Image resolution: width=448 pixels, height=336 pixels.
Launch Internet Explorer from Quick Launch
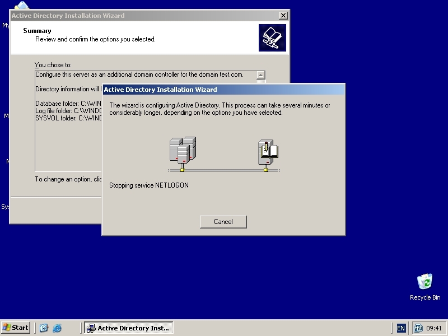tap(57, 328)
